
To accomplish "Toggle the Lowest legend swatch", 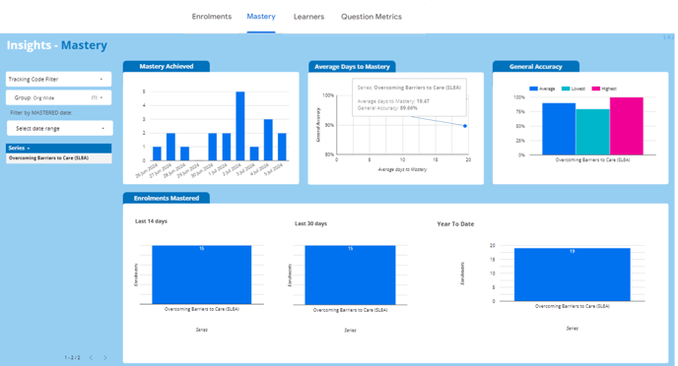I will coord(566,89).
